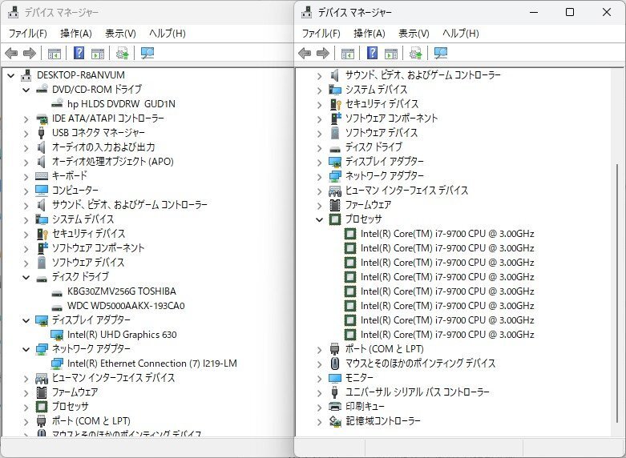Collapse the DVD/CD-ROM ドライブ category
The image size is (626, 458).
point(26,90)
